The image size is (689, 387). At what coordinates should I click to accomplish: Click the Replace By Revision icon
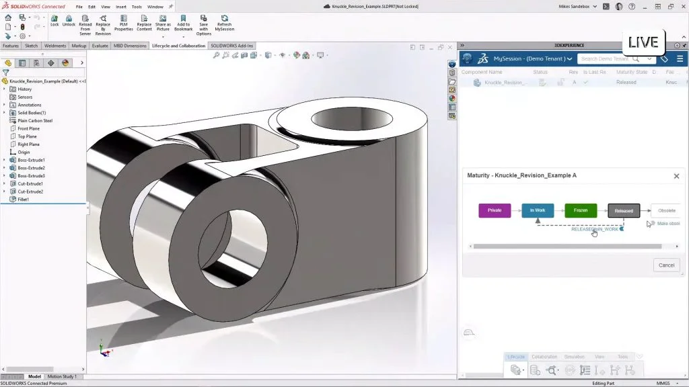[x=103, y=20]
